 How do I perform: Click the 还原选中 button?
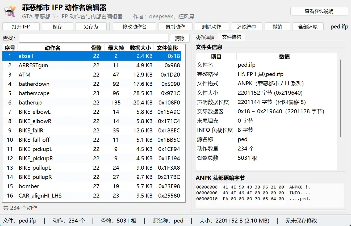pyautogui.click(x=247, y=27)
